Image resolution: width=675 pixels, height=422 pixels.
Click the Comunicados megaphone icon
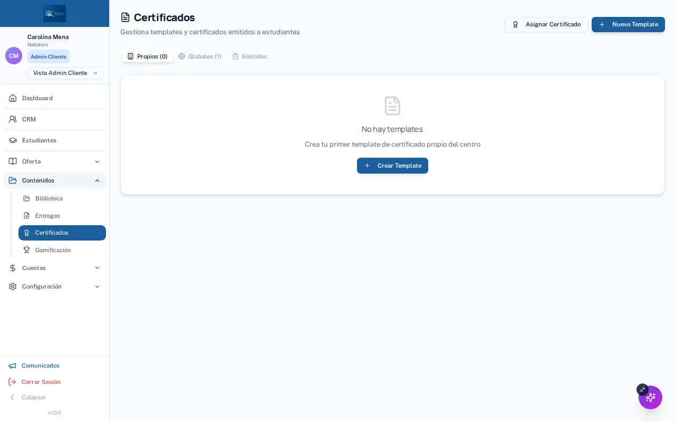(12, 366)
